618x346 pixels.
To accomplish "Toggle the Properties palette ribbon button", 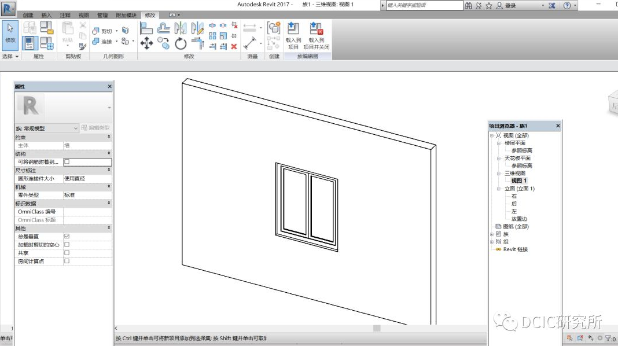I will tap(30, 43).
